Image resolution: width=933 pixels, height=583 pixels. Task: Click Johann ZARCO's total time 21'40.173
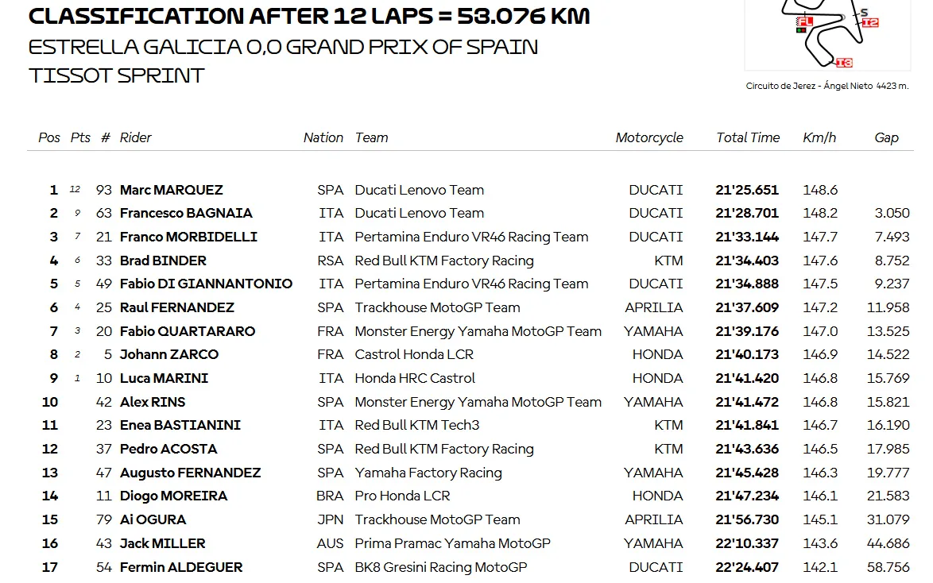coord(747,354)
